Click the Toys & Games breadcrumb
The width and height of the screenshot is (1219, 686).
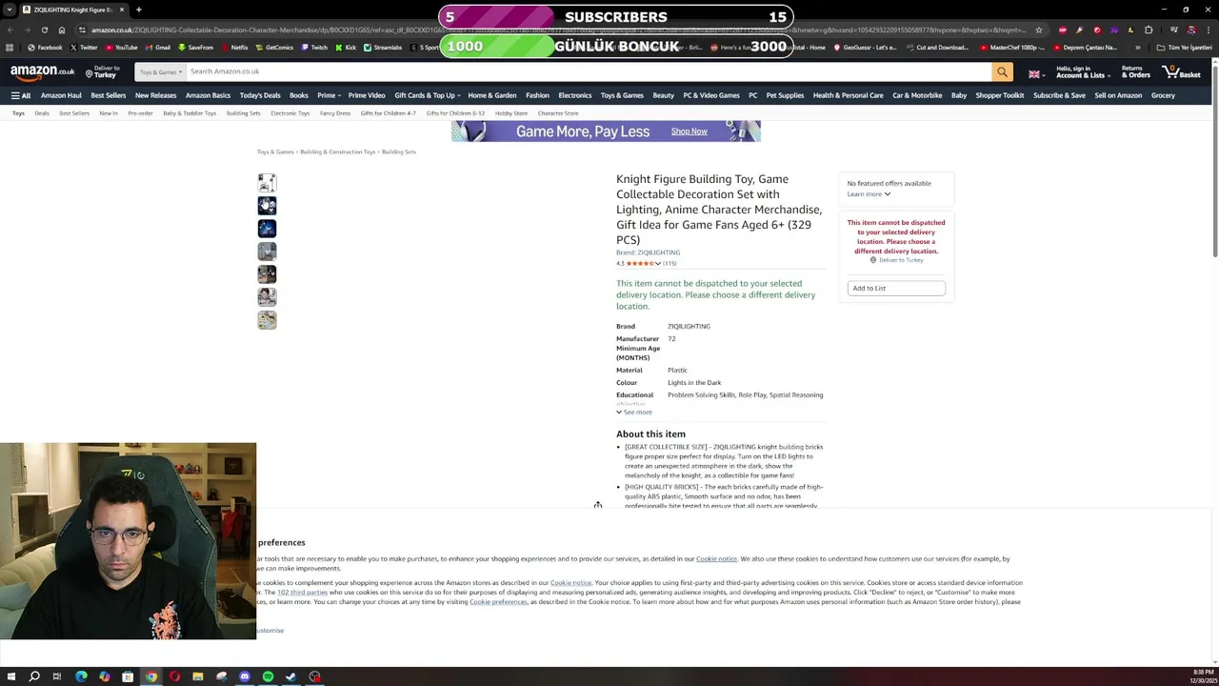point(275,151)
